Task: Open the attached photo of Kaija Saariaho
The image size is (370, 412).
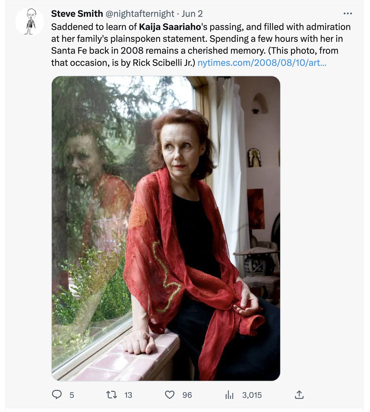Action: pyautogui.click(x=166, y=229)
